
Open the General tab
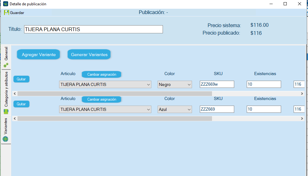click(6, 57)
